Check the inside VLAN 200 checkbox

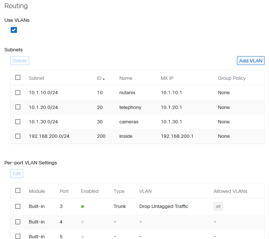tap(18, 136)
